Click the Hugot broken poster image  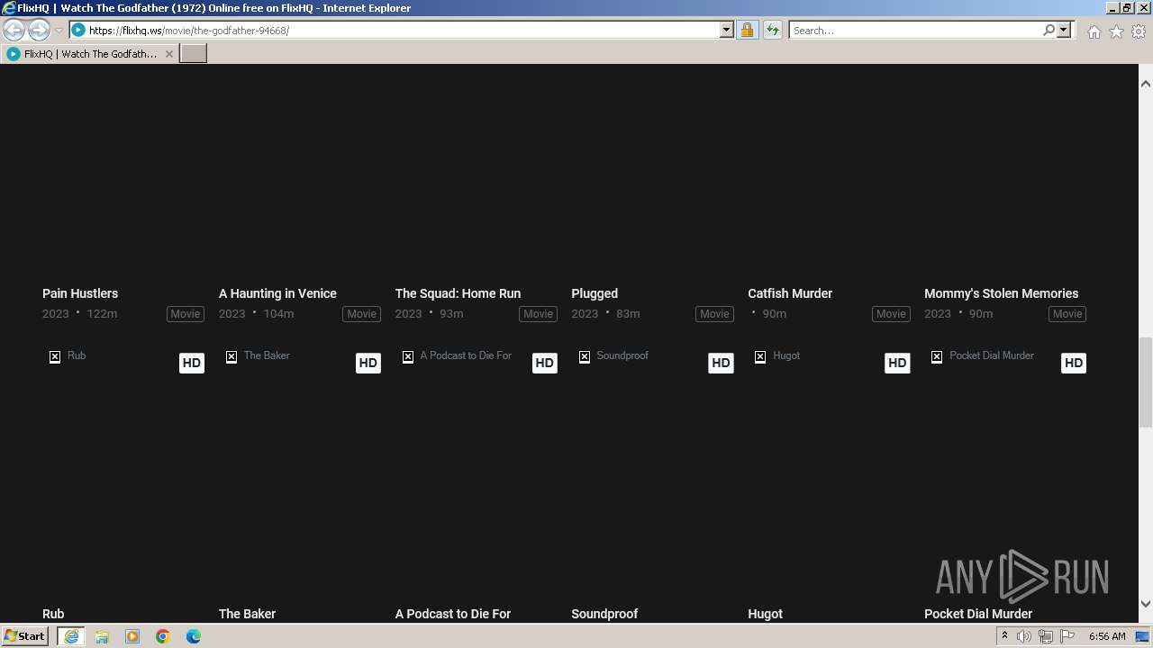pos(760,357)
